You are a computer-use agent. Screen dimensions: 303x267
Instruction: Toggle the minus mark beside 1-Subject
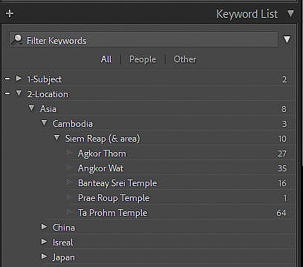click(x=7, y=79)
